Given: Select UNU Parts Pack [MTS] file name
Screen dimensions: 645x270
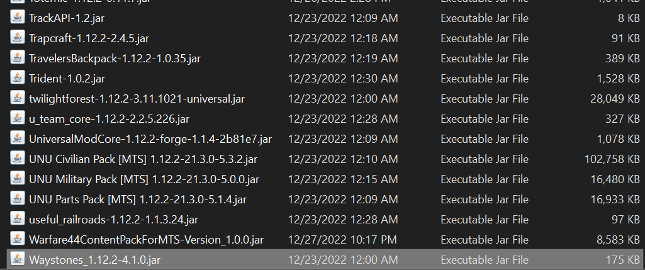Looking at the screenshot, I should pyautogui.click(x=138, y=200).
